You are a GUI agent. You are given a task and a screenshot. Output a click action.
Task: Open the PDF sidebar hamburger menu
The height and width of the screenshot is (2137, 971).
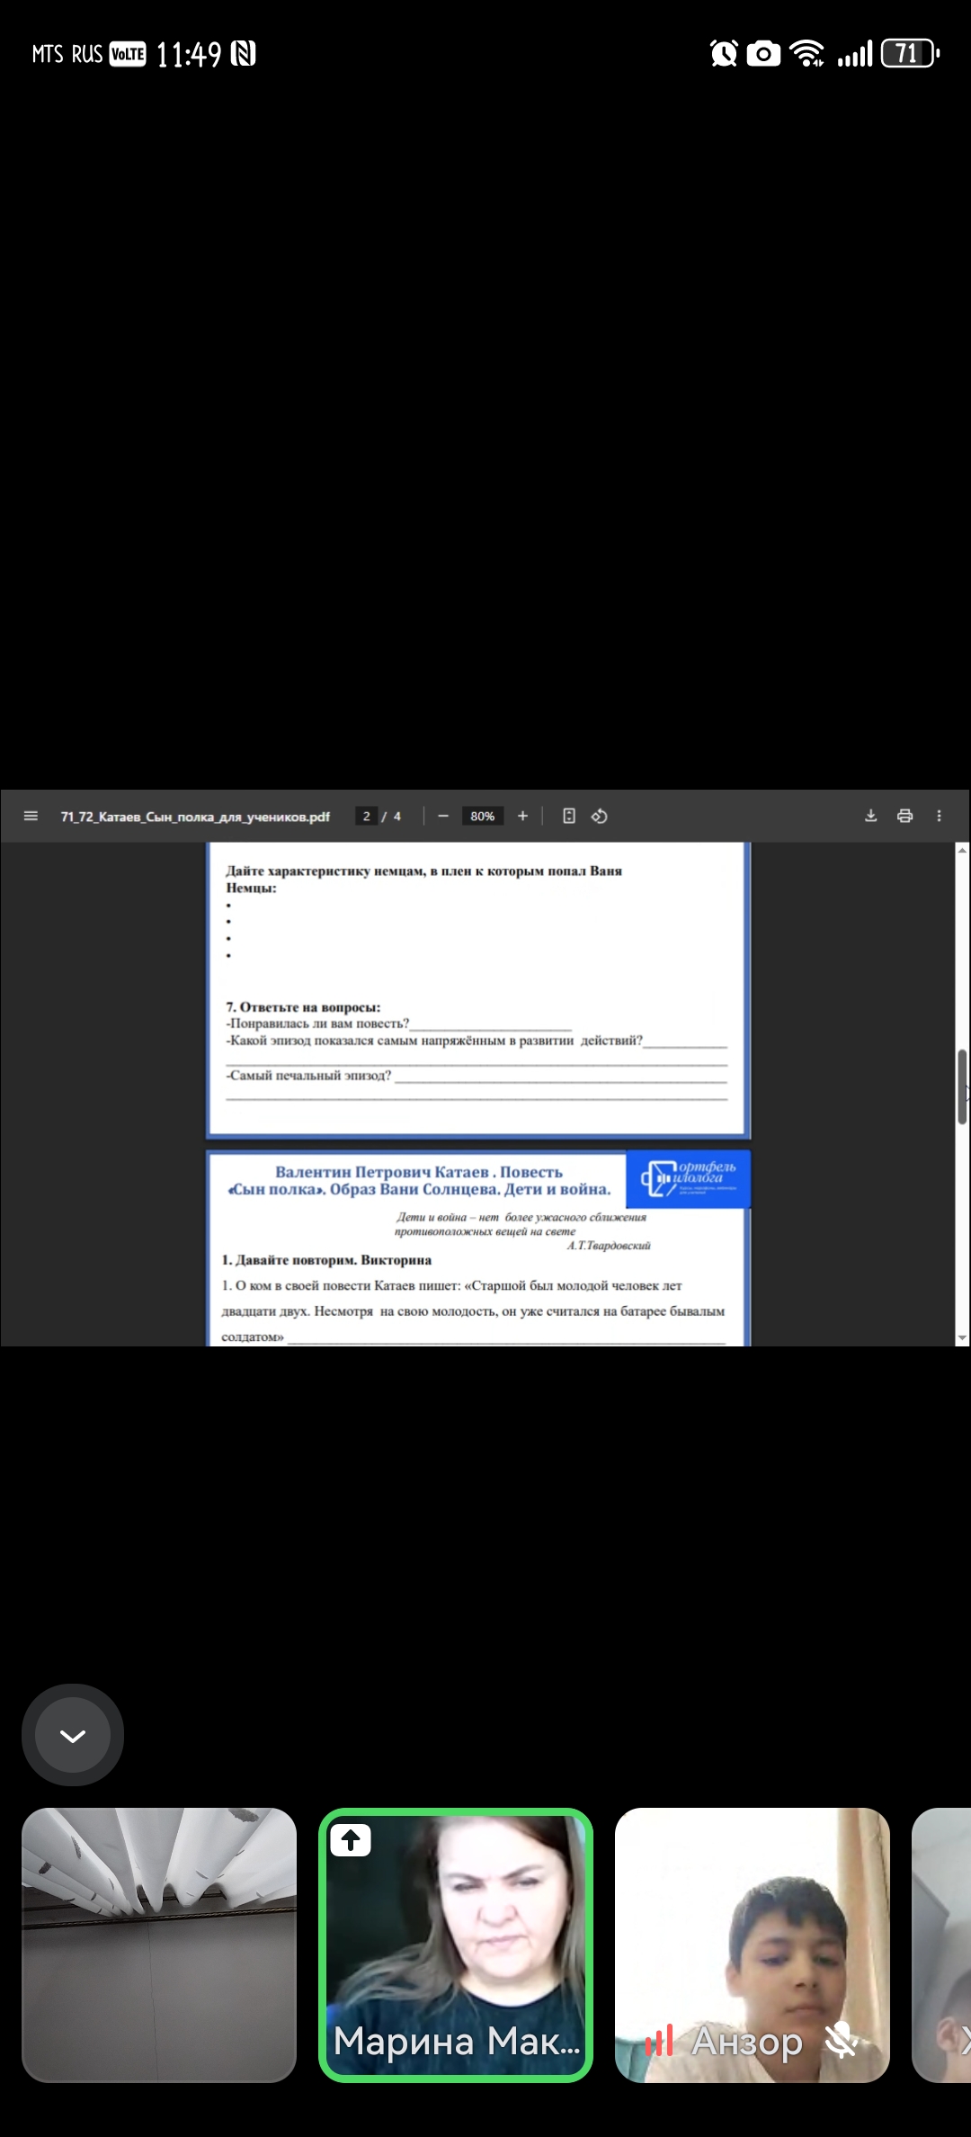click(31, 816)
